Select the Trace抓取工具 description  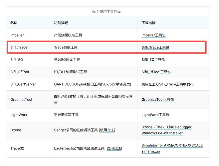click(66, 47)
